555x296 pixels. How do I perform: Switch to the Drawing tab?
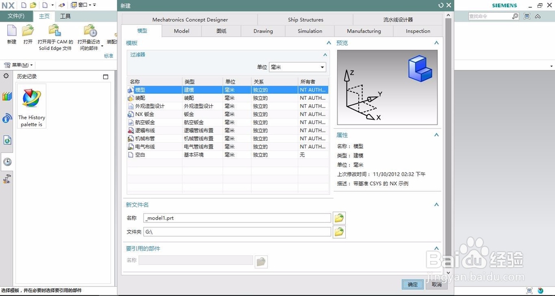pos(263,31)
